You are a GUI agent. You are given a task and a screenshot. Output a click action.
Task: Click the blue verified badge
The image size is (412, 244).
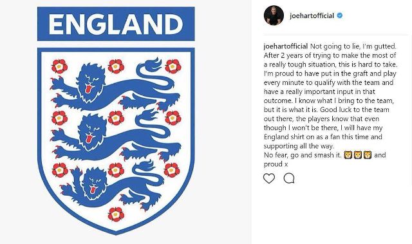pyautogui.click(x=340, y=15)
